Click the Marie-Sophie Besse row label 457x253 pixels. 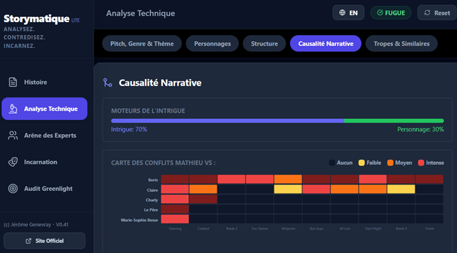tap(139, 220)
